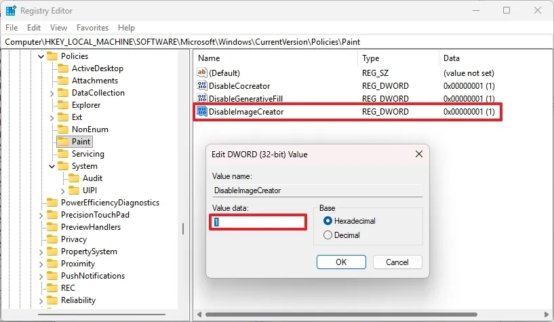The image size is (554, 322).
Task: Click scroll left arrow of values pane
Action: pos(199,315)
